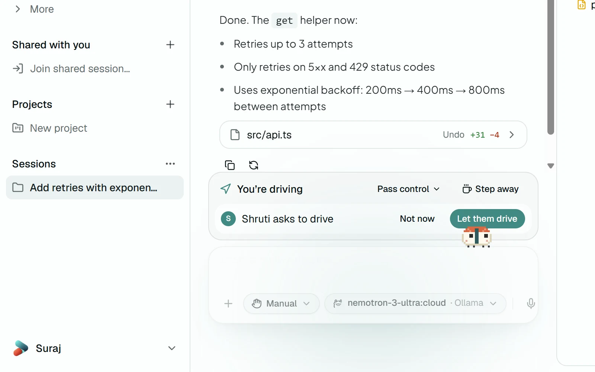The image size is (595, 372).
Task: Add a new shared session with plus
Action: (x=170, y=45)
